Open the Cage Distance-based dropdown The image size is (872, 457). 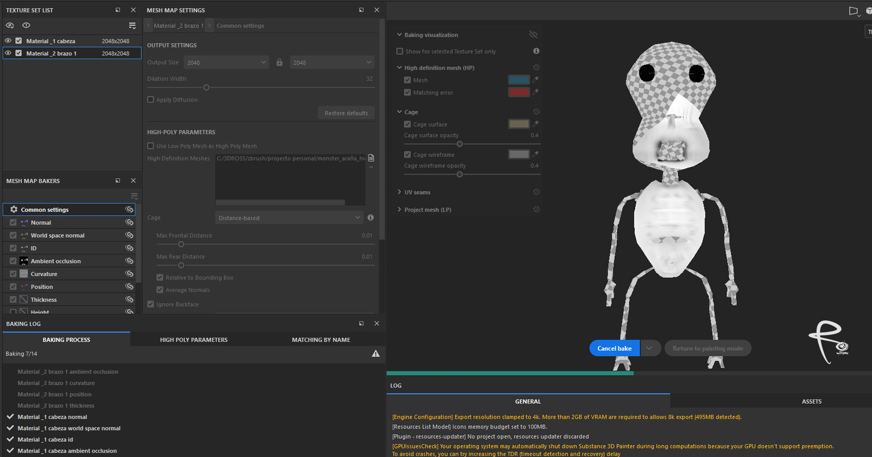[x=289, y=218]
